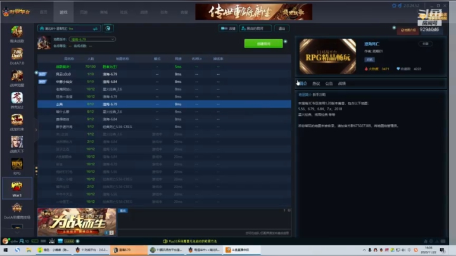Select the 公告 tab in map info panel
The image size is (456, 256).
click(x=329, y=84)
